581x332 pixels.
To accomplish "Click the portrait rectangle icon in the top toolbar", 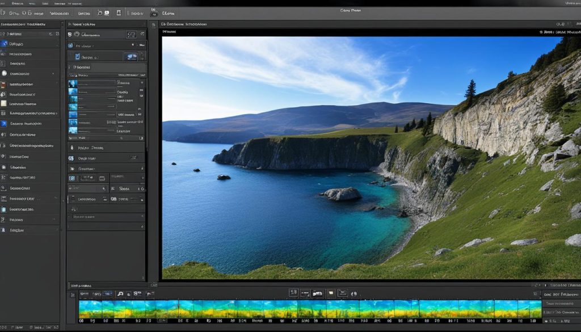I will click(119, 13).
